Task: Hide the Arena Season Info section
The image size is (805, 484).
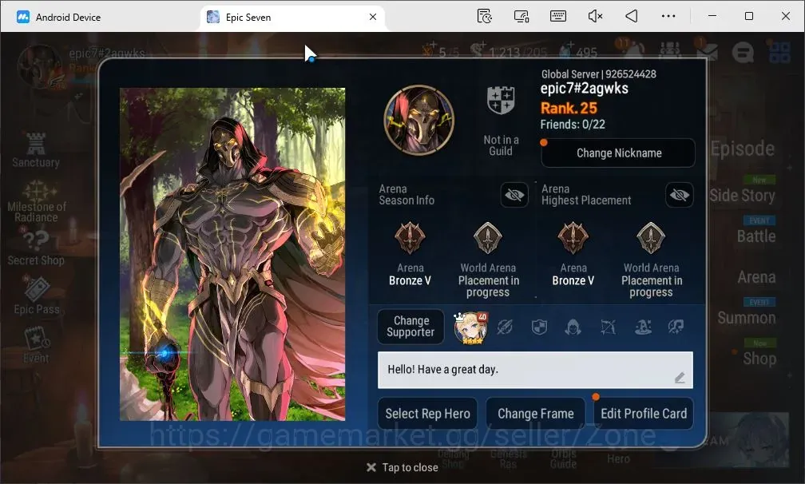Action: click(x=514, y=195)
